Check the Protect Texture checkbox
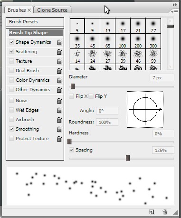The image size is (181, 218). click(x=11, y=139)
